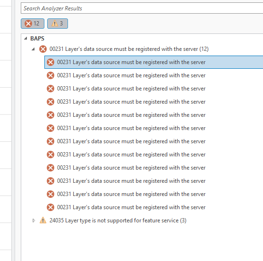The width and height of the screenshot is (263, 261).
Task: Click the error icon on 00231 group header
Action: point(43,49)
